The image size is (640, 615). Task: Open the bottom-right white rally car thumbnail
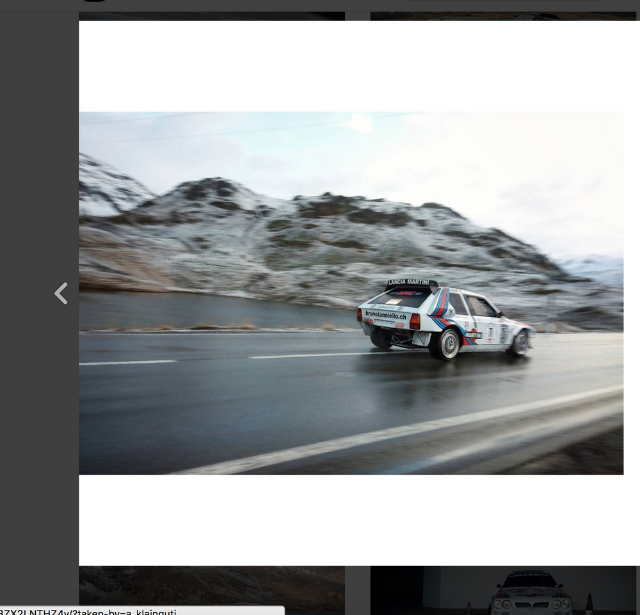503,590
